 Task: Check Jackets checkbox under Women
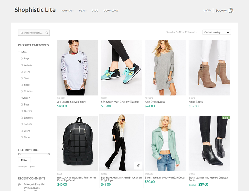click(x=22, y=124)
